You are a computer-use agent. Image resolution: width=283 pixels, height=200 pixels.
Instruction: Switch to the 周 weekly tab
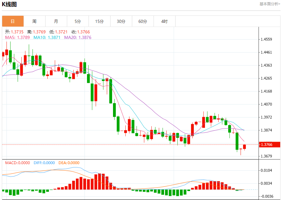pos(34,21)
